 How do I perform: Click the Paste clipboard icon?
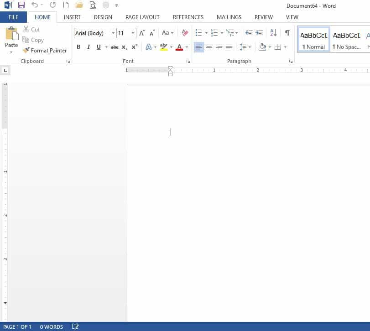pos(11,33)
